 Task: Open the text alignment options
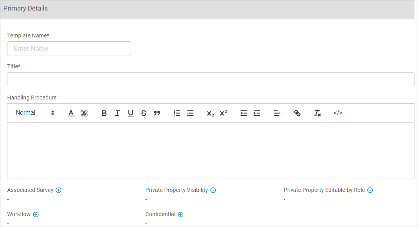click(277, 113)
